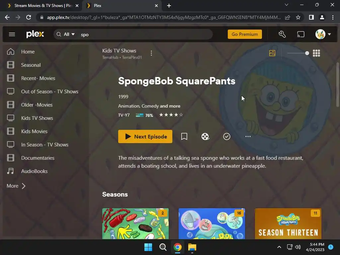
Task: Toggle the browser side panel icon
Action: pyautogui.click(x=311, y=17)
